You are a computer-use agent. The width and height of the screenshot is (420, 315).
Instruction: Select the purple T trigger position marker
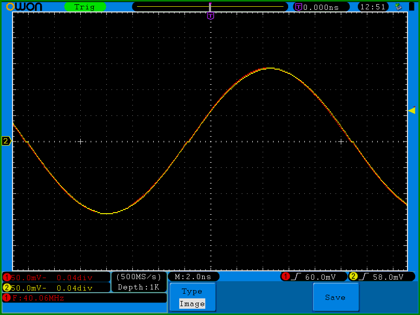tap(211, 16)
